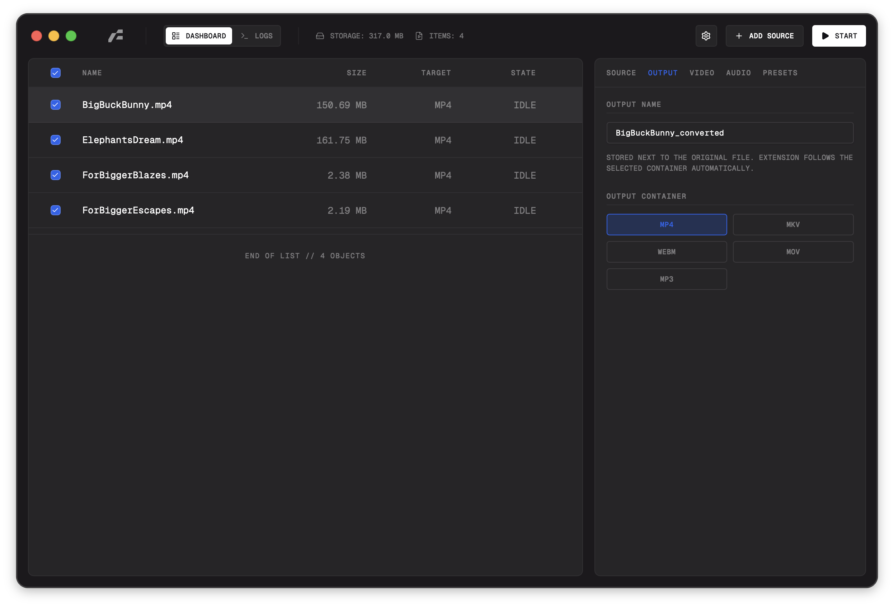This screenshot has height=607, width=894.
Task: Click the storage disk icon
Action: (x=320, y=36)
